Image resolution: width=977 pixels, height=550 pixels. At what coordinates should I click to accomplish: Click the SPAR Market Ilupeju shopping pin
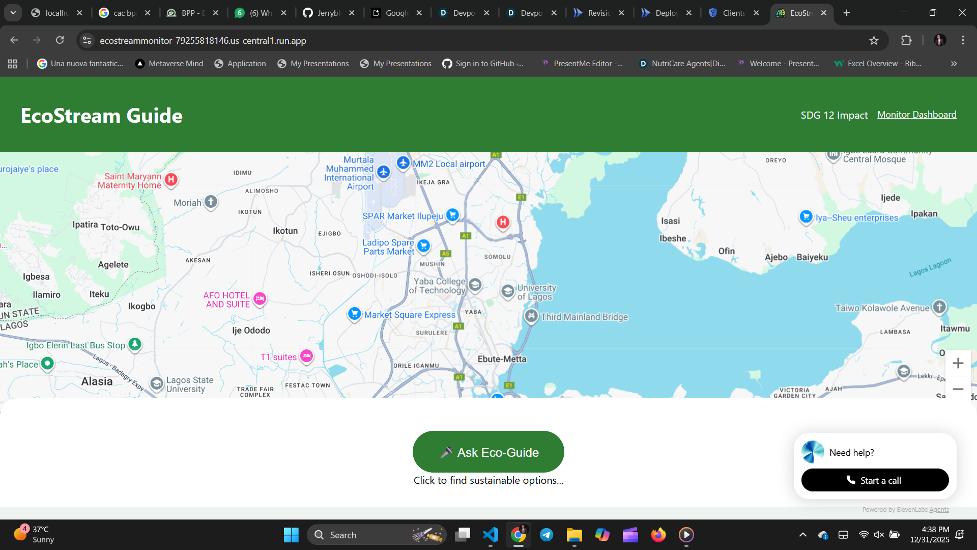(452, 215)
